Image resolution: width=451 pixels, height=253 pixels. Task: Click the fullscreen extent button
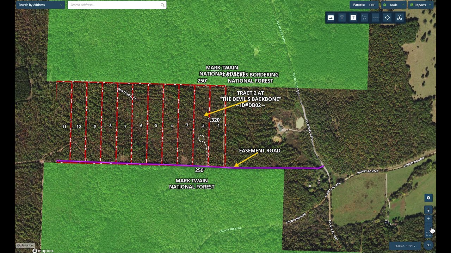click(428, 234)
